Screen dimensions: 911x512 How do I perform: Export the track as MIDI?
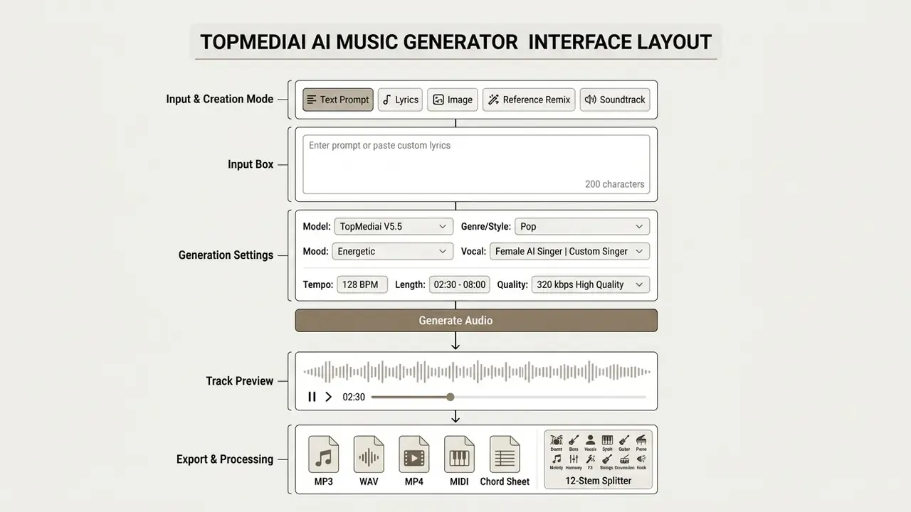(x=459, y=454)
